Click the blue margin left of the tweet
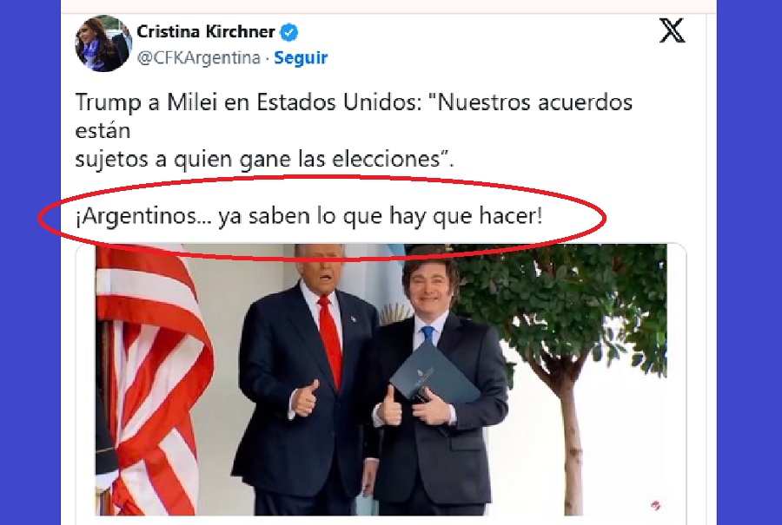782x525 pixels. point(30,262)
